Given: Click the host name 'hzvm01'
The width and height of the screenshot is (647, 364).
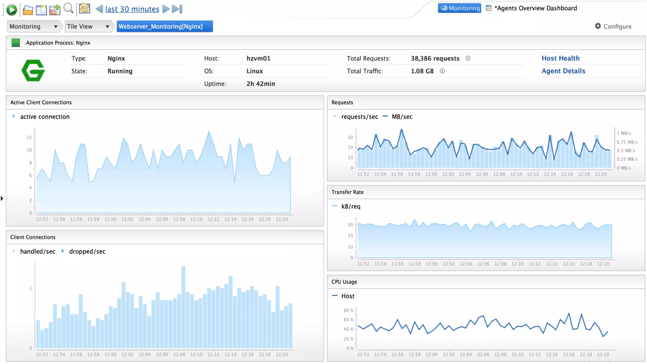Looking at the screenshot, I should (x=258, y=58).
